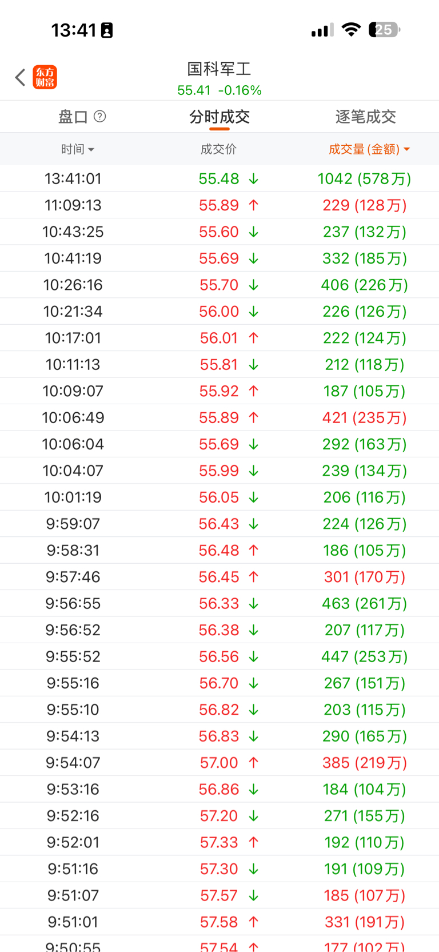Open the 时间 sort dropdown
439x952 pixels.
[78, 149]
